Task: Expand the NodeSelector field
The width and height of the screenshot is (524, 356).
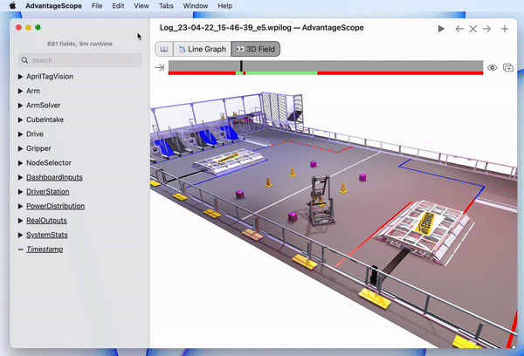Action: (20, 163)
